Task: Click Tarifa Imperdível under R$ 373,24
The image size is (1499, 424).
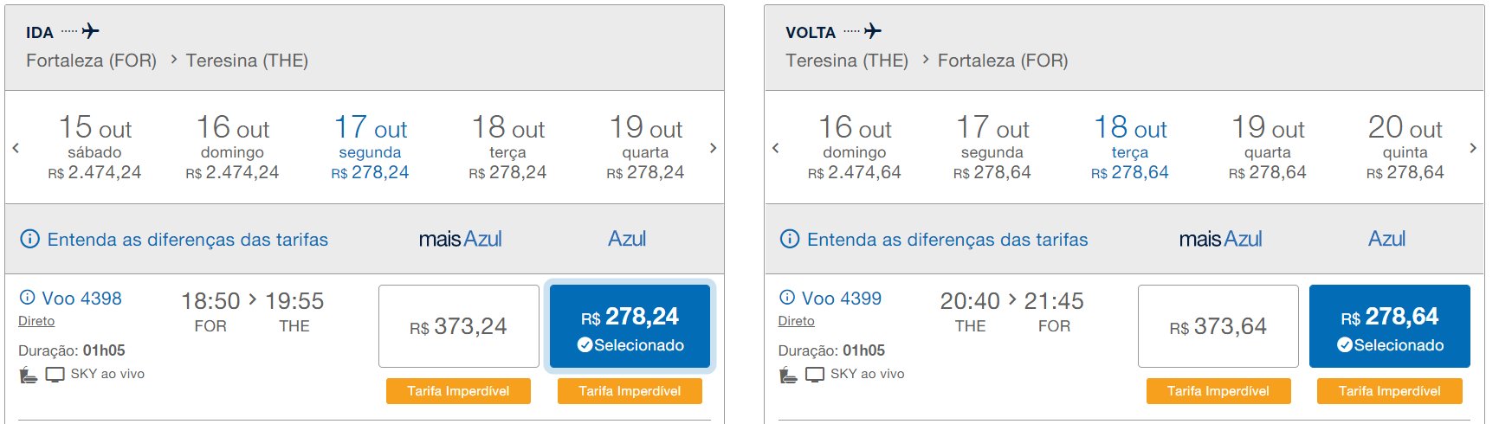Action: pyautogui.click(x=458, y=391)
